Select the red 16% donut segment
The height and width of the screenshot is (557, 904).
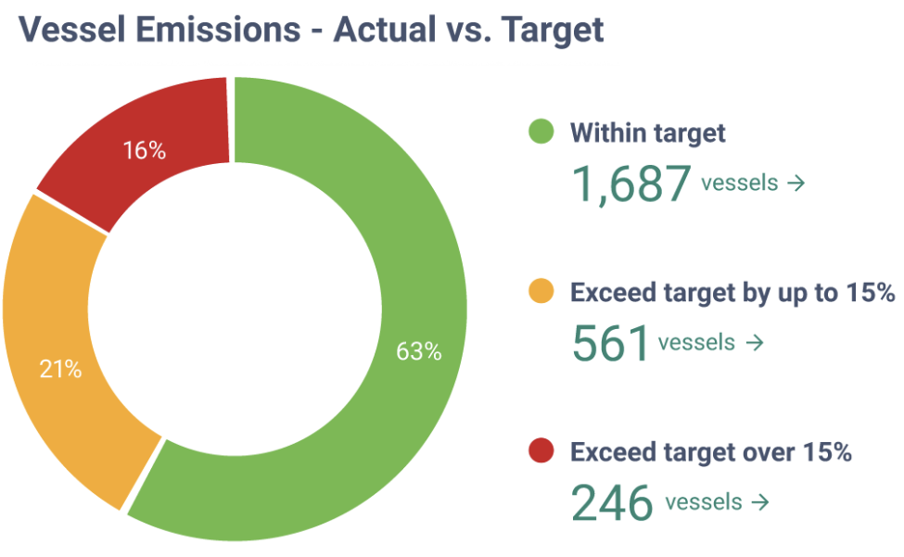point(144,150)
